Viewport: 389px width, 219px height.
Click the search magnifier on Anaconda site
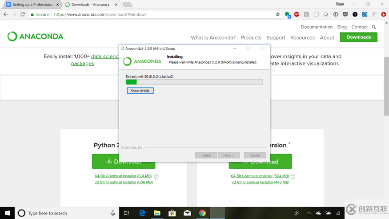tap(374, 27)
